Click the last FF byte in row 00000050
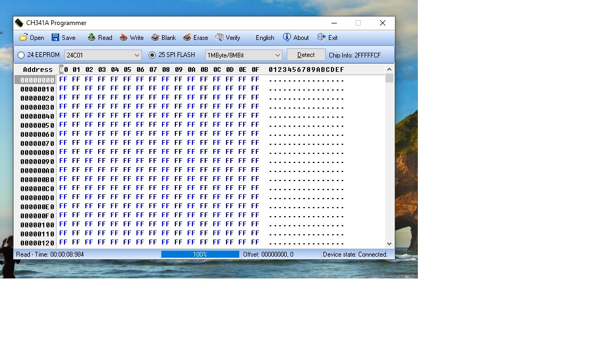Image resolution: width=614 pixels, height=345 pixels. point(255,125)
